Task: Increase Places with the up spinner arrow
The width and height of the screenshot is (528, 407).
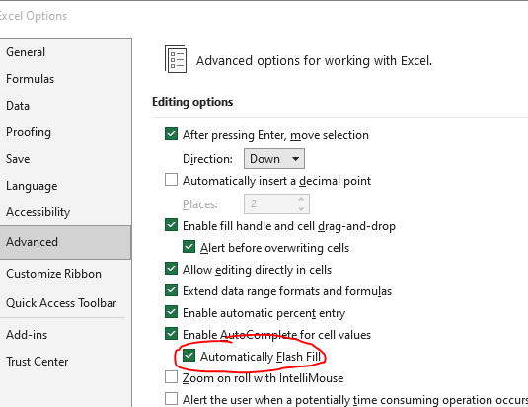Action: (301, 199)
